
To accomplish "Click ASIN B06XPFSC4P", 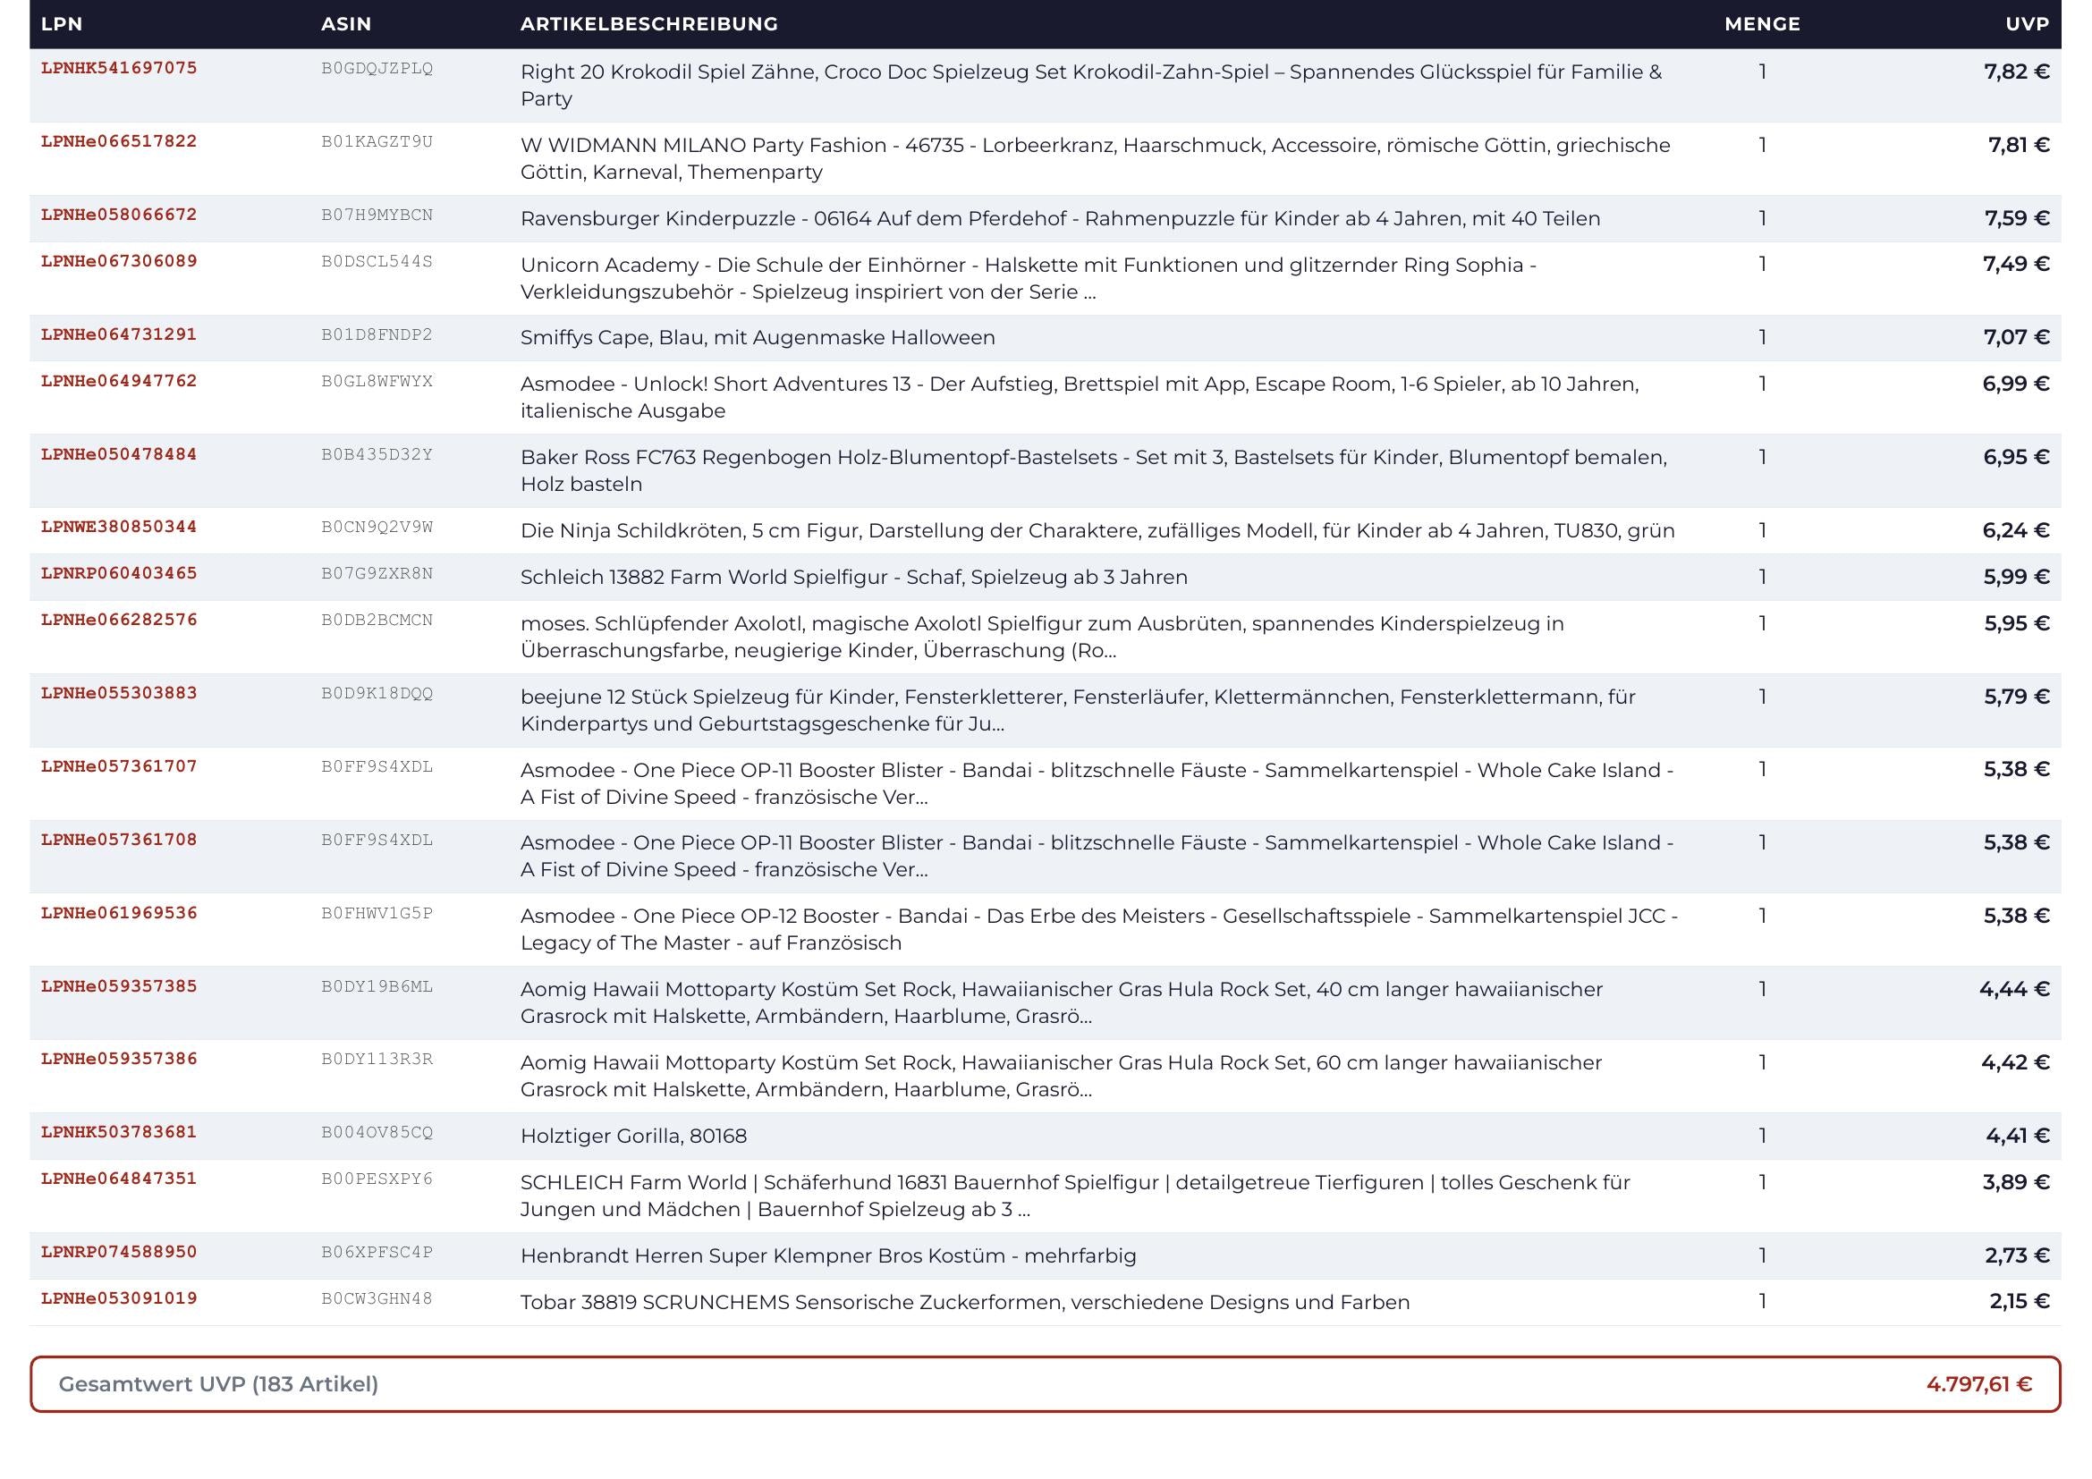I will pos(377,1252).
